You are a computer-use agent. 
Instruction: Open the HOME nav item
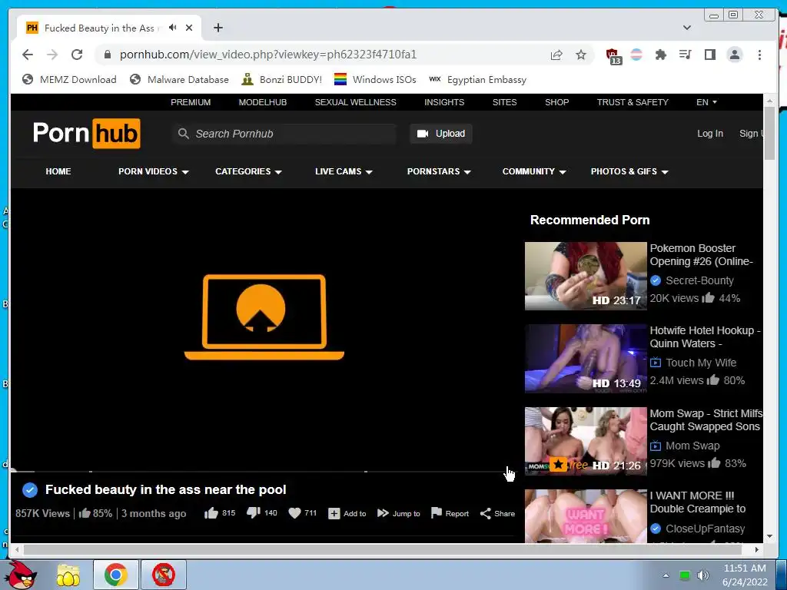(x=58, y=171)
